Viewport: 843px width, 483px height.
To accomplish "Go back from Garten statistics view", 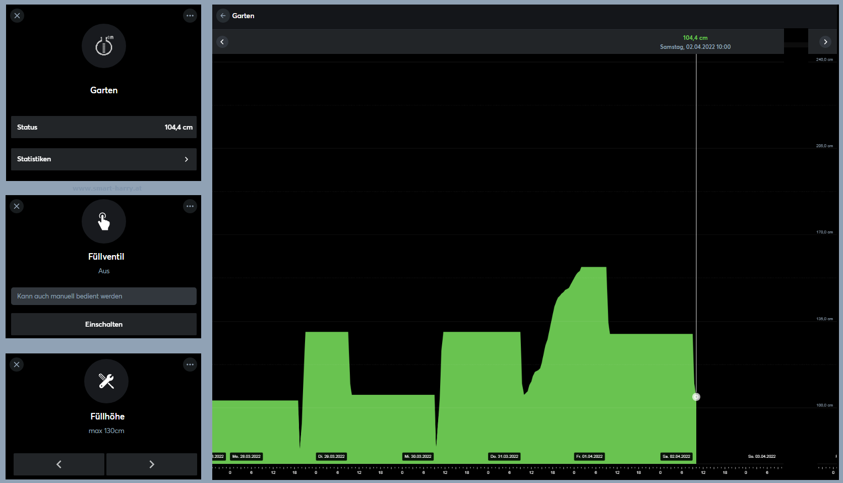I will point(223,16).
